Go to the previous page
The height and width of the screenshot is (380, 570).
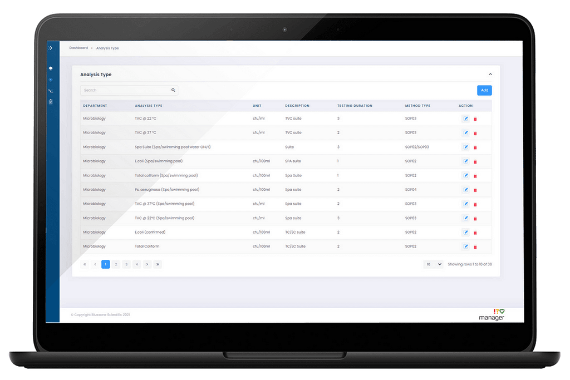click(95, 264)
